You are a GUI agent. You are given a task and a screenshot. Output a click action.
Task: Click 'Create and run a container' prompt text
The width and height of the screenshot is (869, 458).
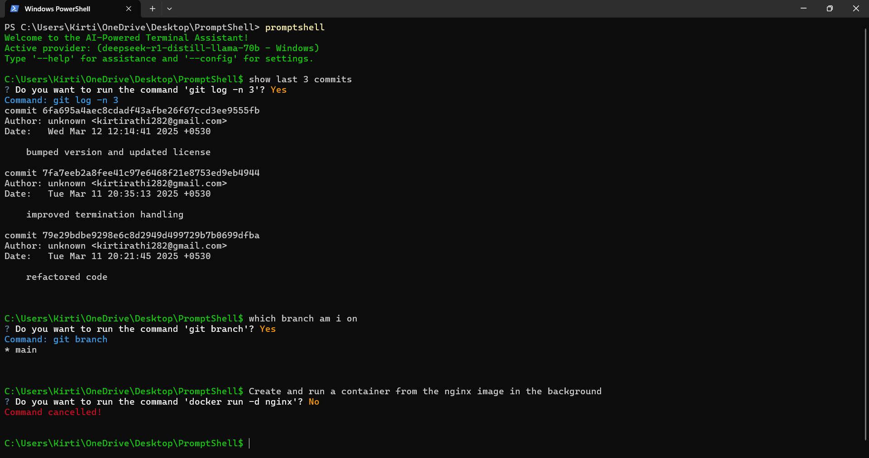[x=425, y=392]
